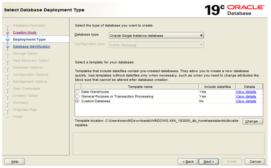Click the Deployment Type step bullet icon
This screenshot has height=168, width=271.
point(8,39)
